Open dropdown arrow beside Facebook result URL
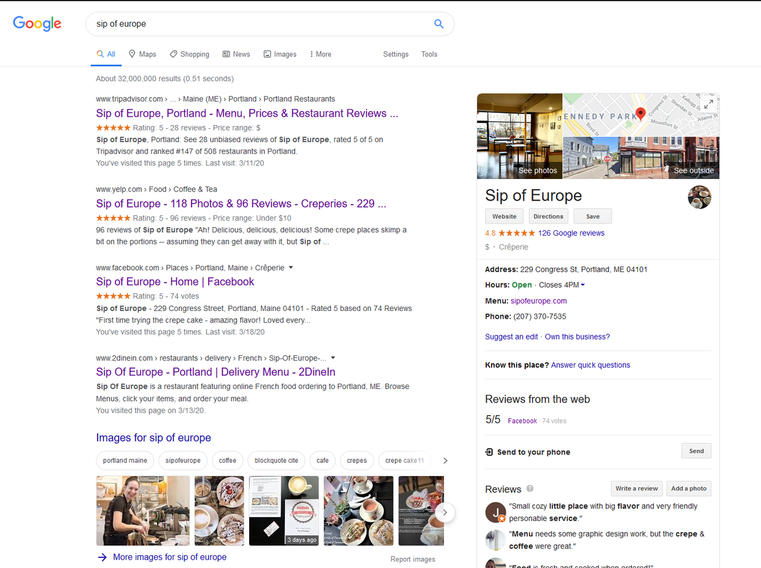761x568 pixels. (x=291, y=268)
